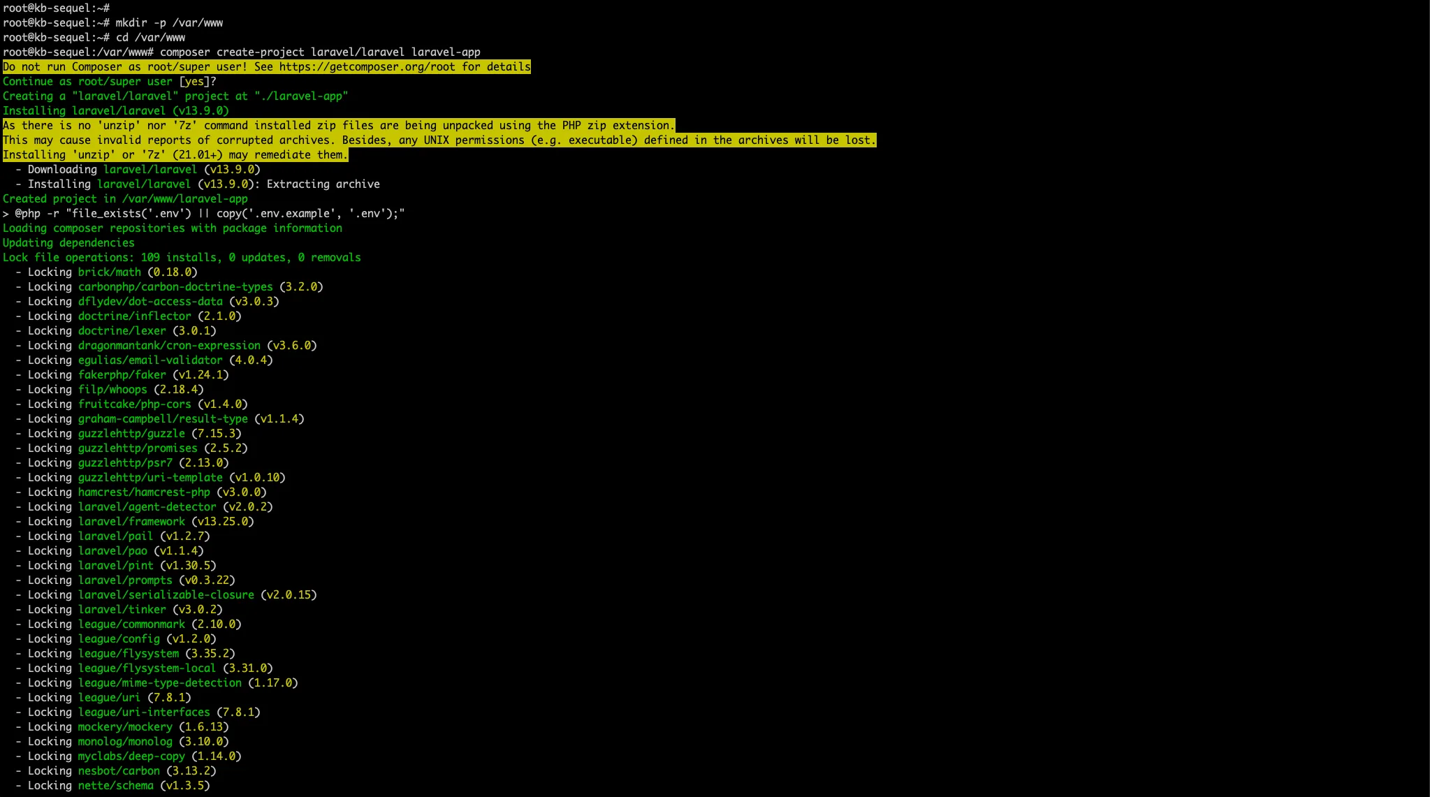Screen dimensions: 1430x797
Task: Click the laravel/tinker package name
Action: point(122,610)
